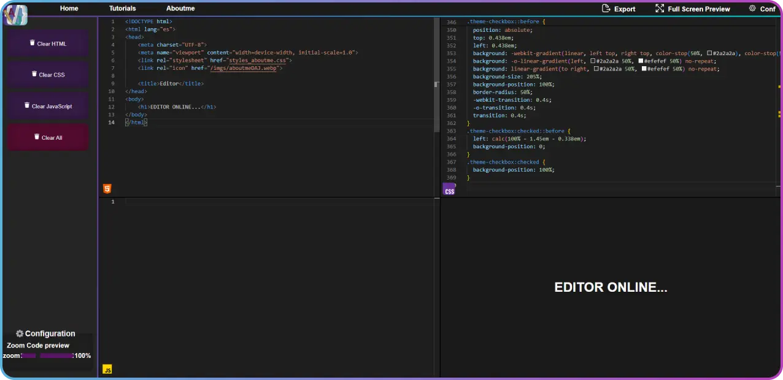Click the .theme-checkbox:checked::before selector line
The image size is (783, 380).
(x=519, y=131)
